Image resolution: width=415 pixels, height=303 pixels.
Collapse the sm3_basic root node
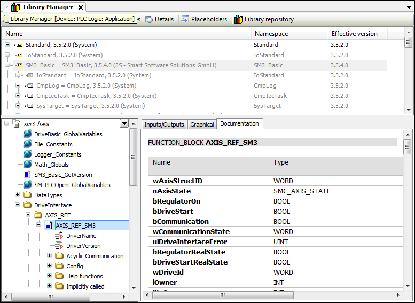point(7,123)
